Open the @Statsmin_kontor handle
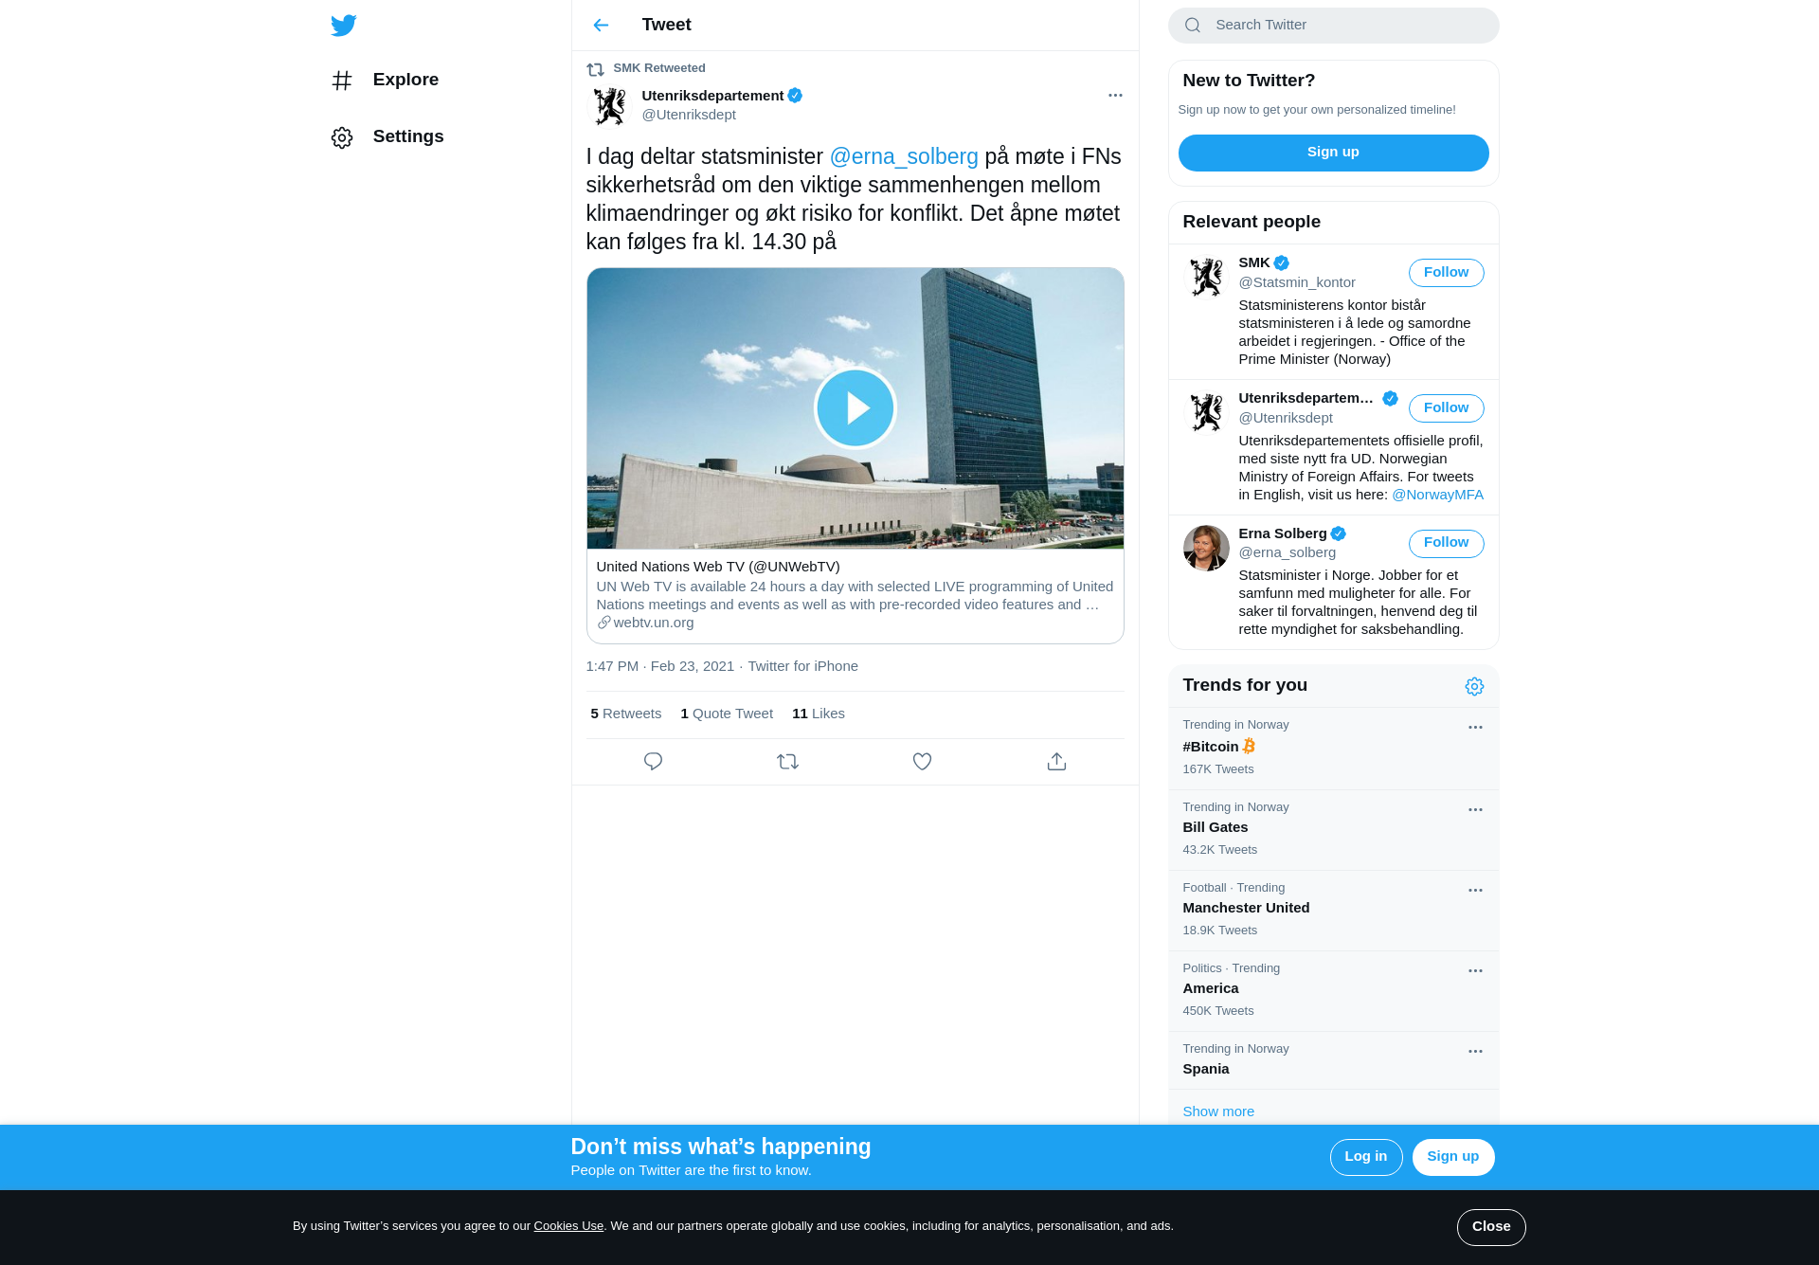 tap(1297, 282)
